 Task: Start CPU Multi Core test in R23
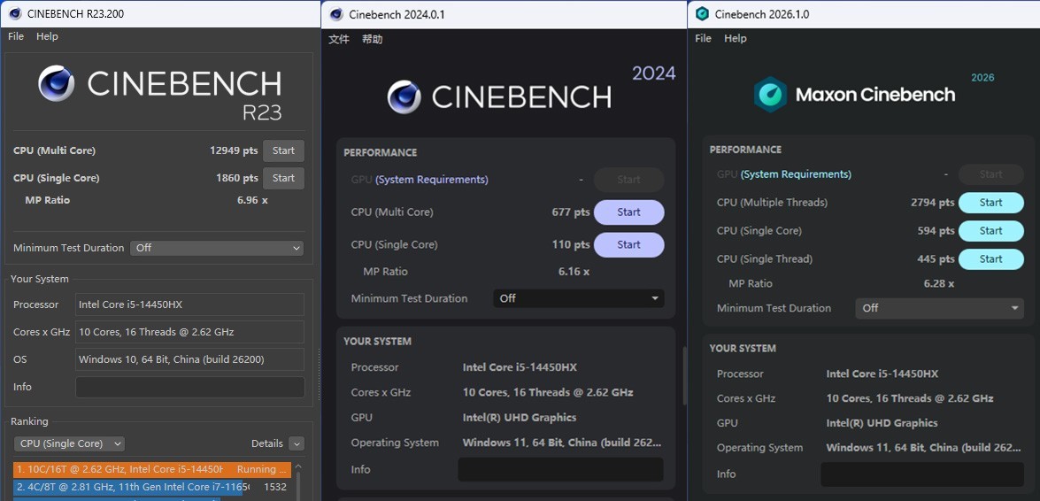pos(283,150)
